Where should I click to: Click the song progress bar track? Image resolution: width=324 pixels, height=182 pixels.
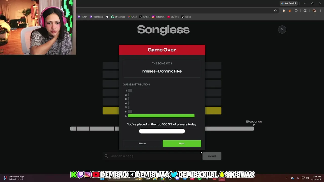pos(162,129)
